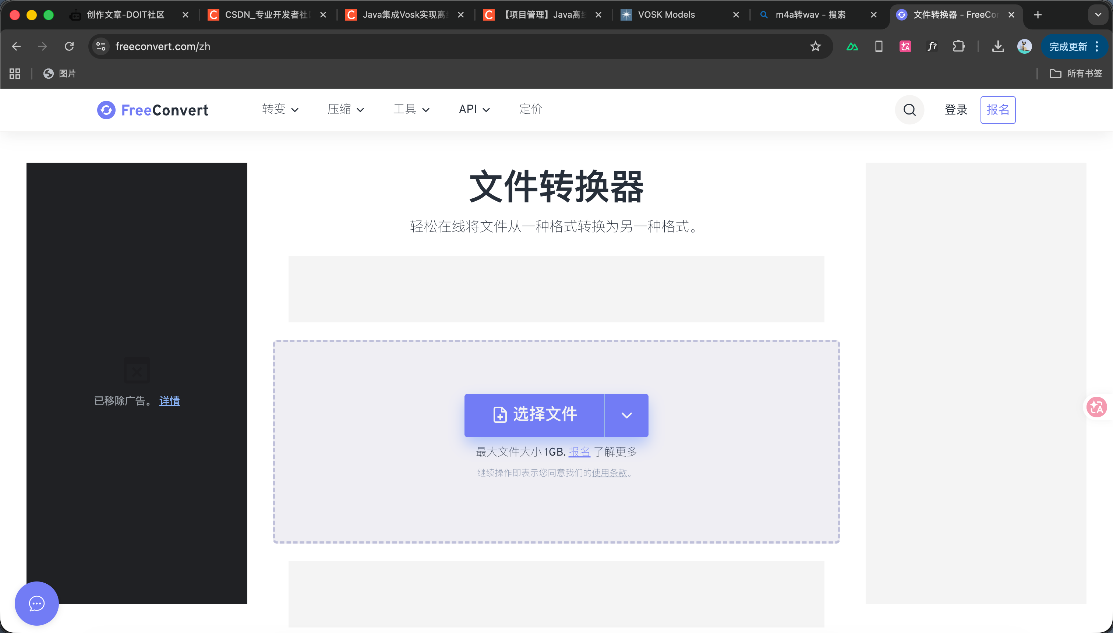The height and width of the screenshot is (633, 1113).
Task: Click the f? font extension icon
Action: [x=932, y=46]
